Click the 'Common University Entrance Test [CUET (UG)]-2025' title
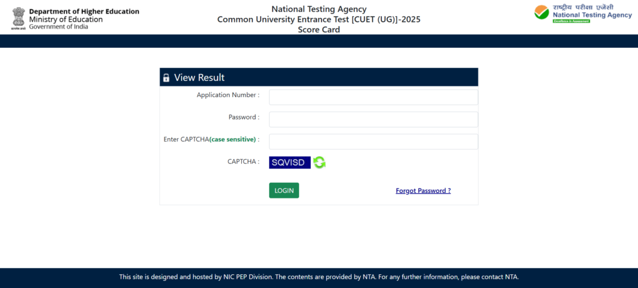Viewport: 638px width, 288px height. click(319, 19)
